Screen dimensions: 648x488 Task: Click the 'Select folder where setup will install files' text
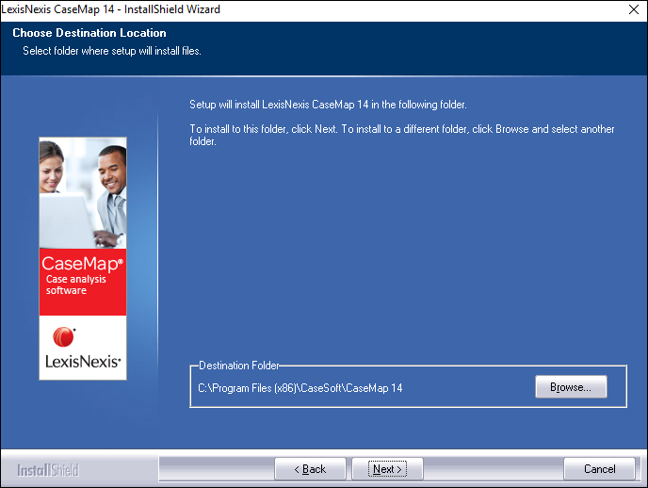click(x=112, y=51)
